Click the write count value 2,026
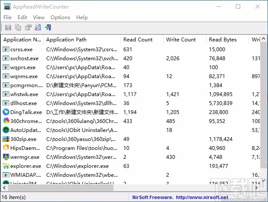This screenshot has width=268, height=202. click(x=173, y=59)
